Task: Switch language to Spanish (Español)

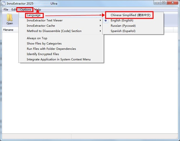Action: tap(133, 31)
